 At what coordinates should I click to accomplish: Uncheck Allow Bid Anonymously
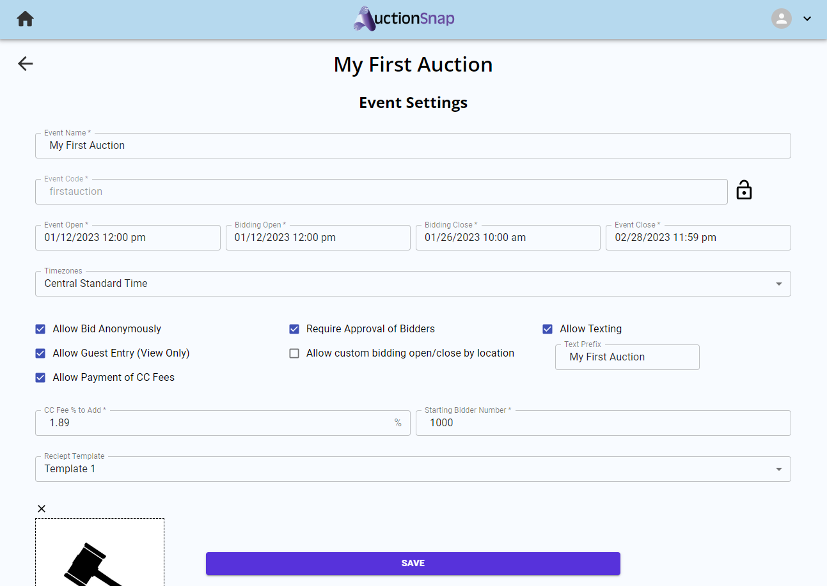point(40,329)
